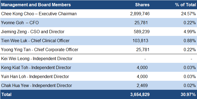Screen dimensions: 197x99
Task: Select the 2,899,746 shares value
Action: pyautogui.click(x=140, y=14)
